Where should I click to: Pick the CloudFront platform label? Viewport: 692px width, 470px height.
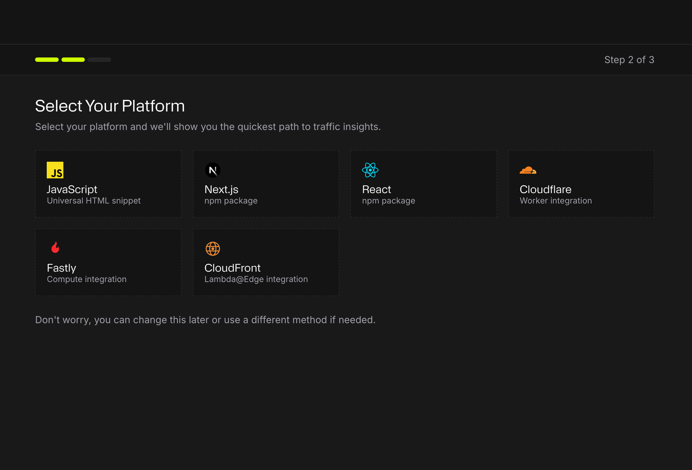pyautogui.click(x=232, y=268)
